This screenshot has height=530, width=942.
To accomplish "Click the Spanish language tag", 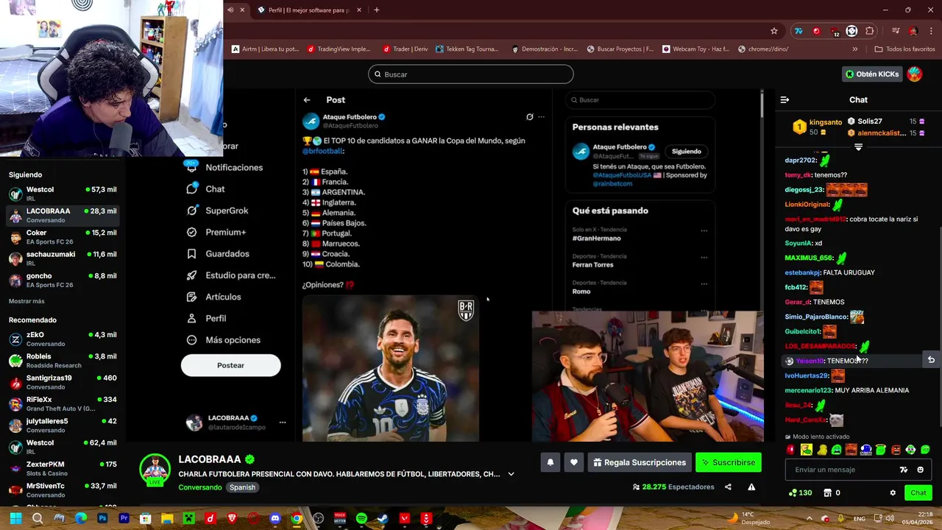I will [242, 487].
